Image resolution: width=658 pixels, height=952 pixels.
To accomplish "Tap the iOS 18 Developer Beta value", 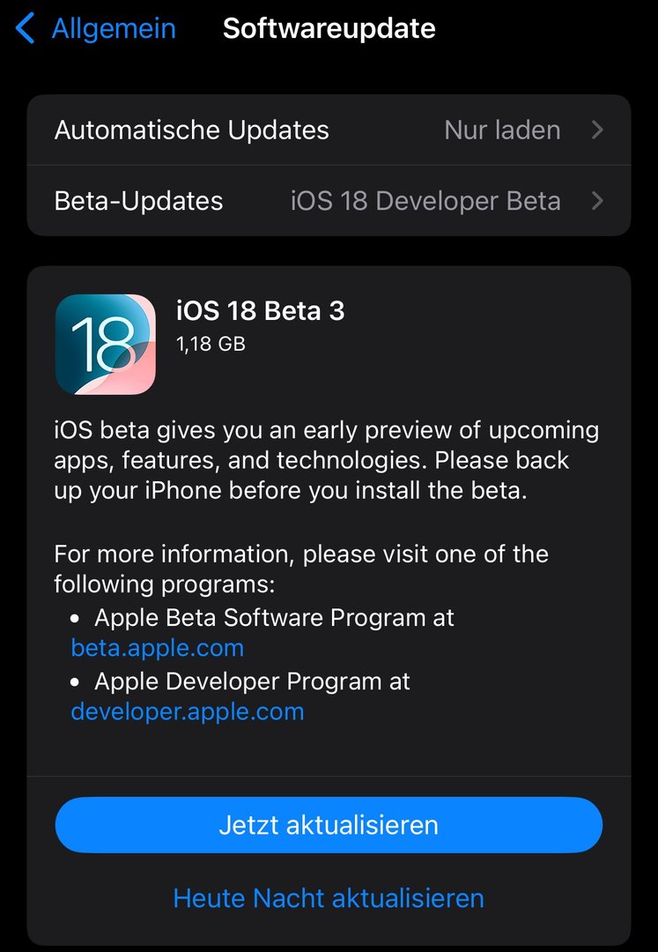I will [425, 201].
